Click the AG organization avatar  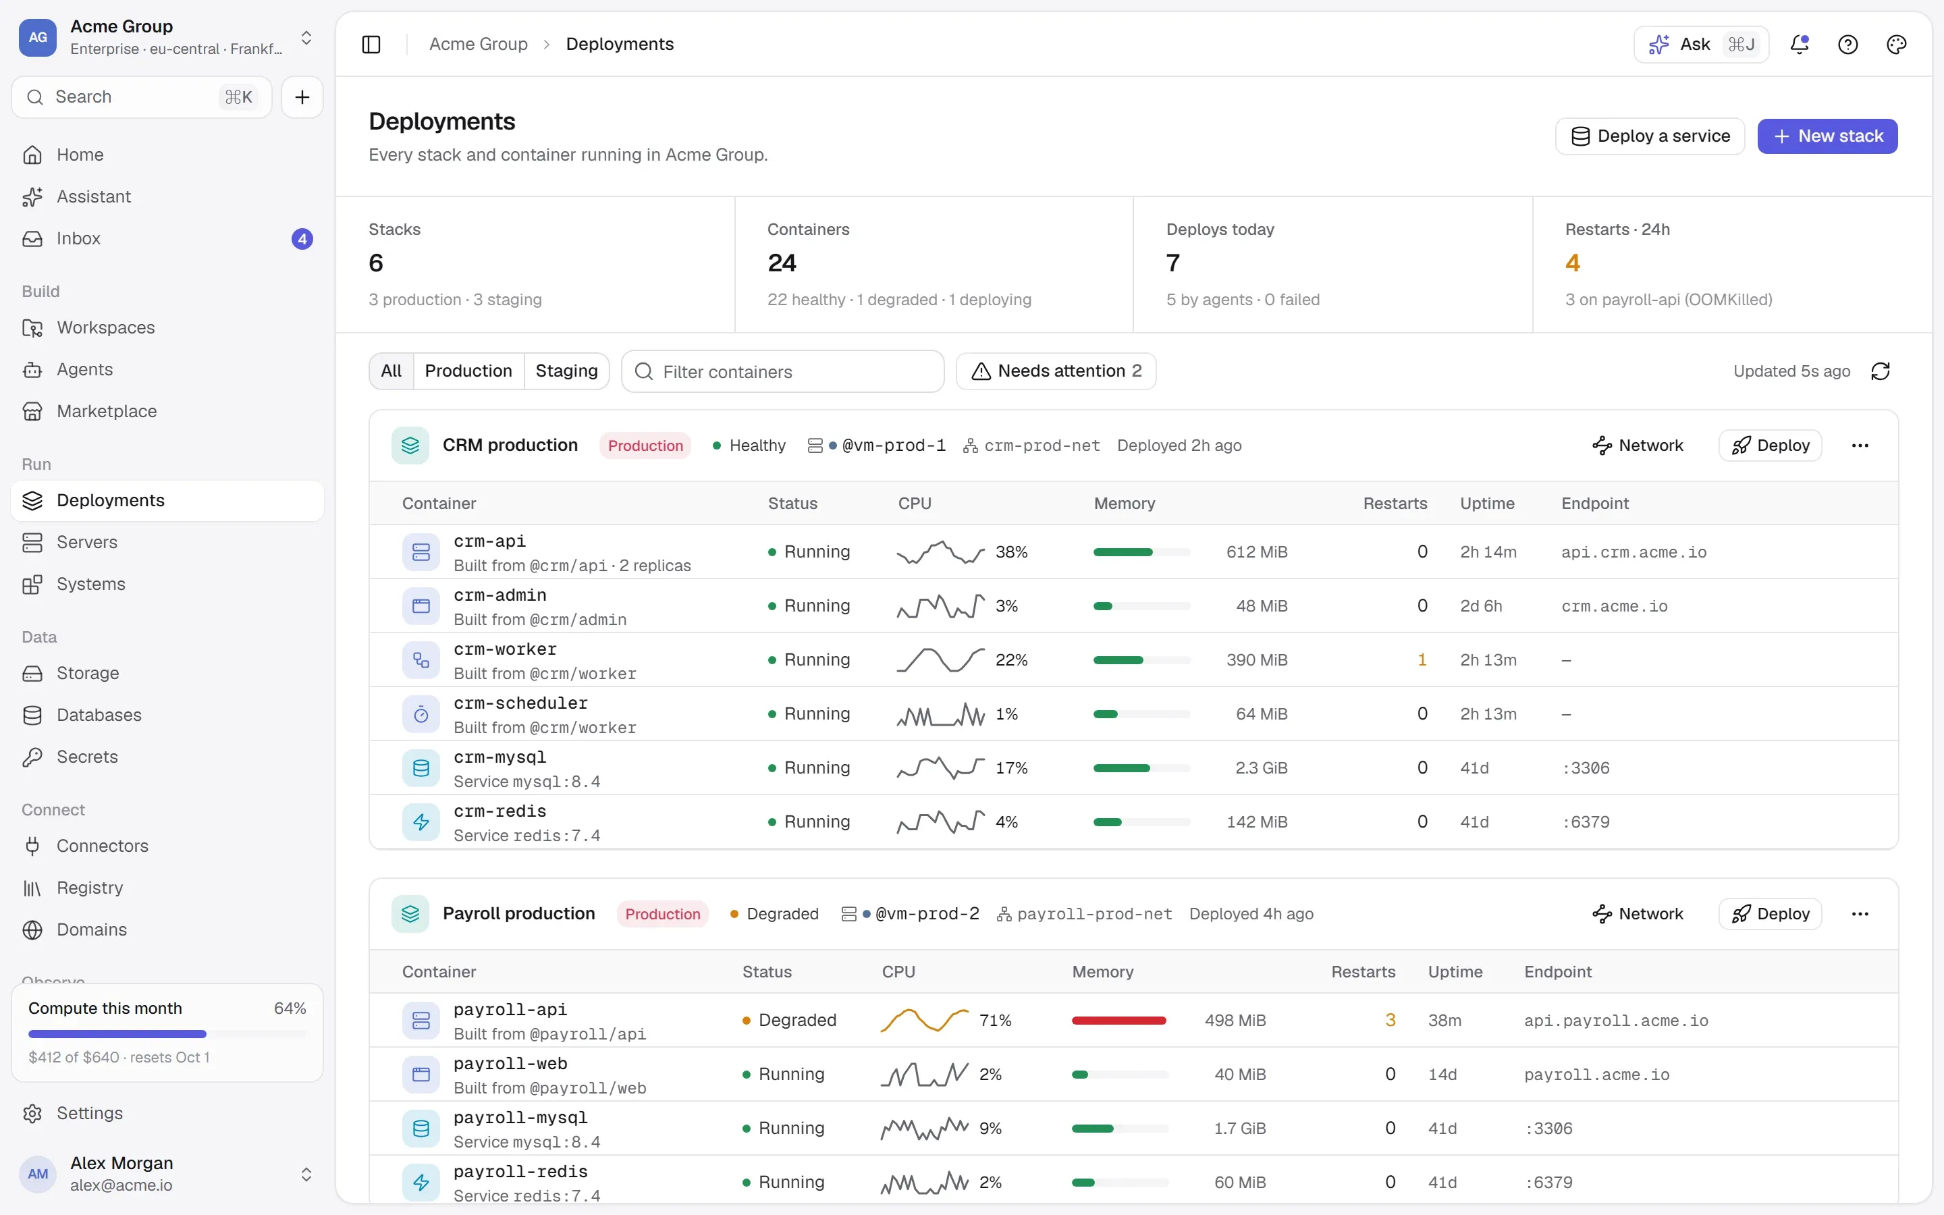click(x=38, y=37)
